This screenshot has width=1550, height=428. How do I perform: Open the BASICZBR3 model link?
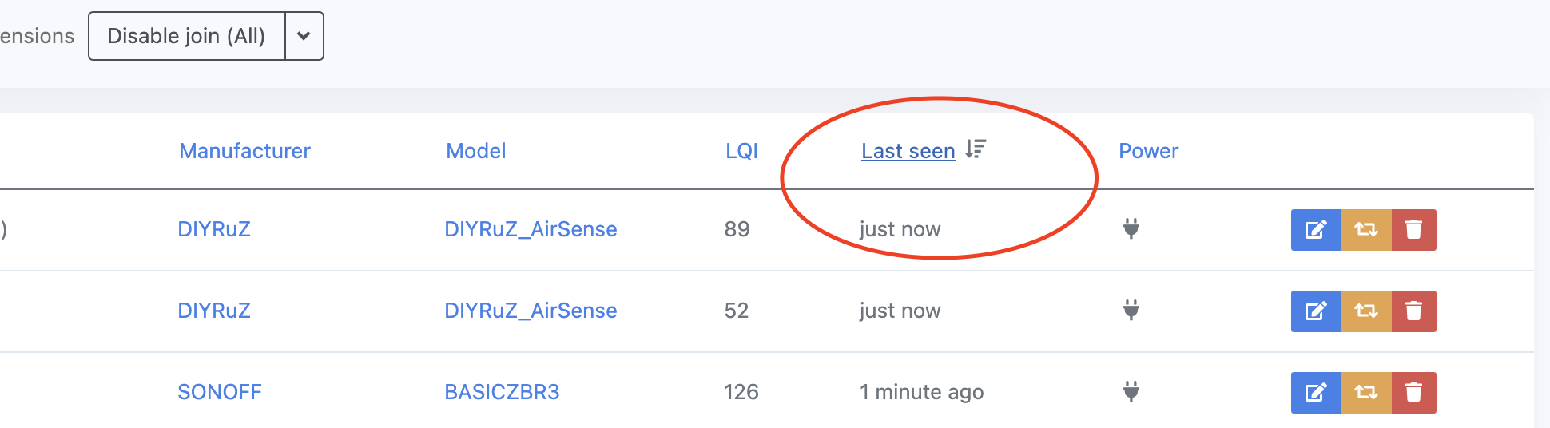click(502, 392)
